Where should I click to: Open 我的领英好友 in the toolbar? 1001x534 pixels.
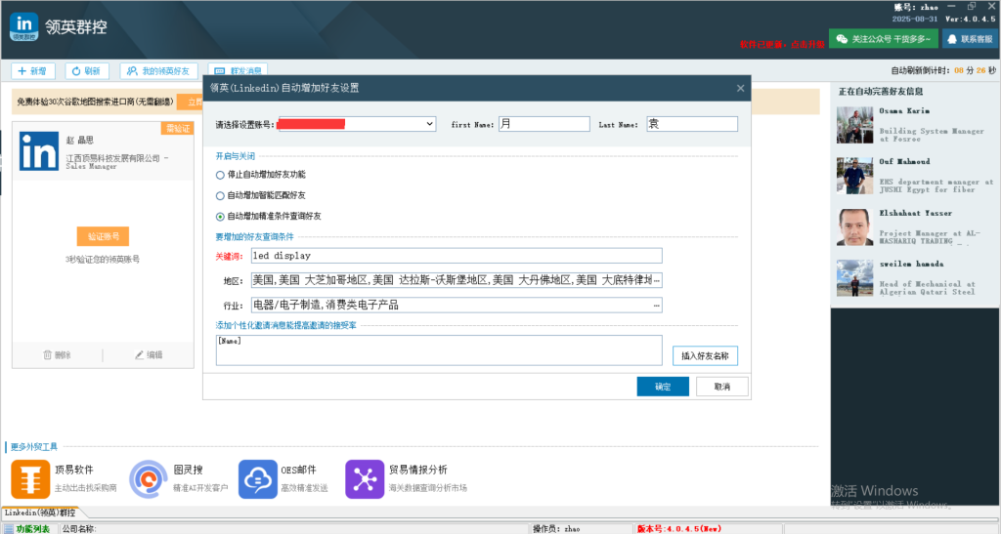(159, 71)
